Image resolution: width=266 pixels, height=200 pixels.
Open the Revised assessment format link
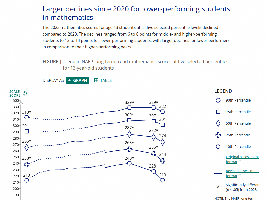(x=242, y=173)
